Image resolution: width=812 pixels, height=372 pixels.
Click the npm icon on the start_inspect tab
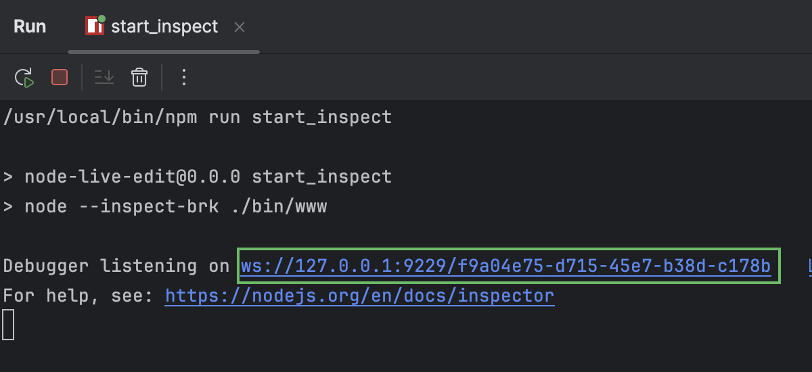pyautogui.click(x=94, y=26)
